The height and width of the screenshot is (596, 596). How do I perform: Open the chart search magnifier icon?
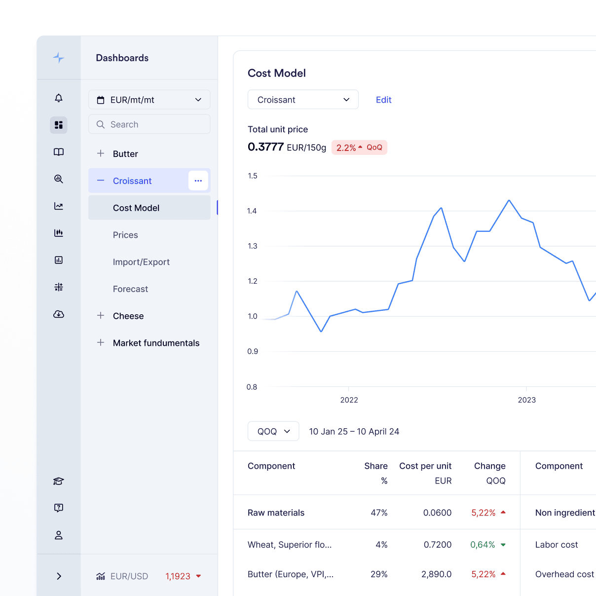tap(59, 179)
